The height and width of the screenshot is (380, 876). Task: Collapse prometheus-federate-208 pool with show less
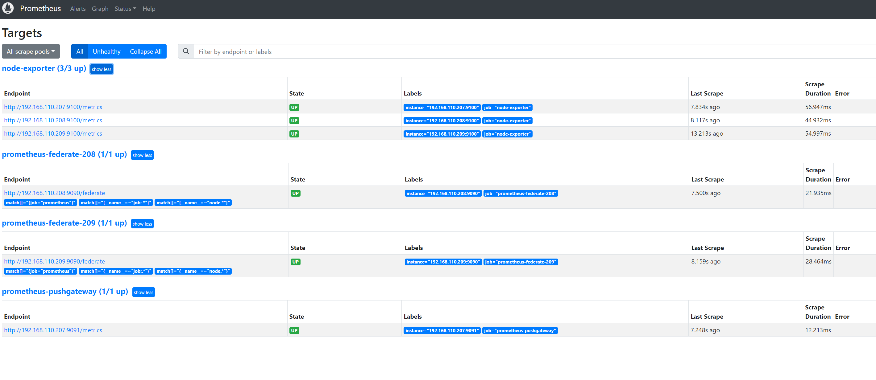pos(142,155)
